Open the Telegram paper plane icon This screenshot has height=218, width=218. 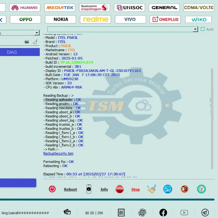pos(205,213)
